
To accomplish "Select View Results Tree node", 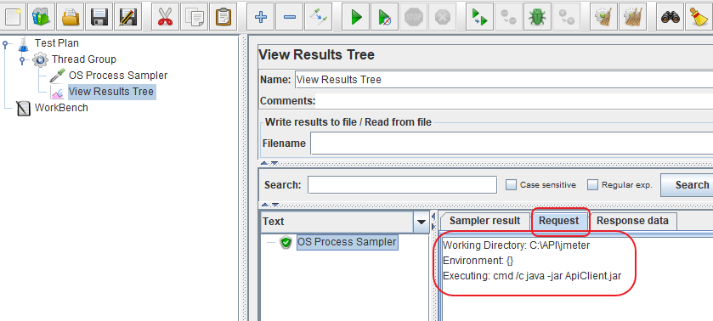I will [111, 92].
